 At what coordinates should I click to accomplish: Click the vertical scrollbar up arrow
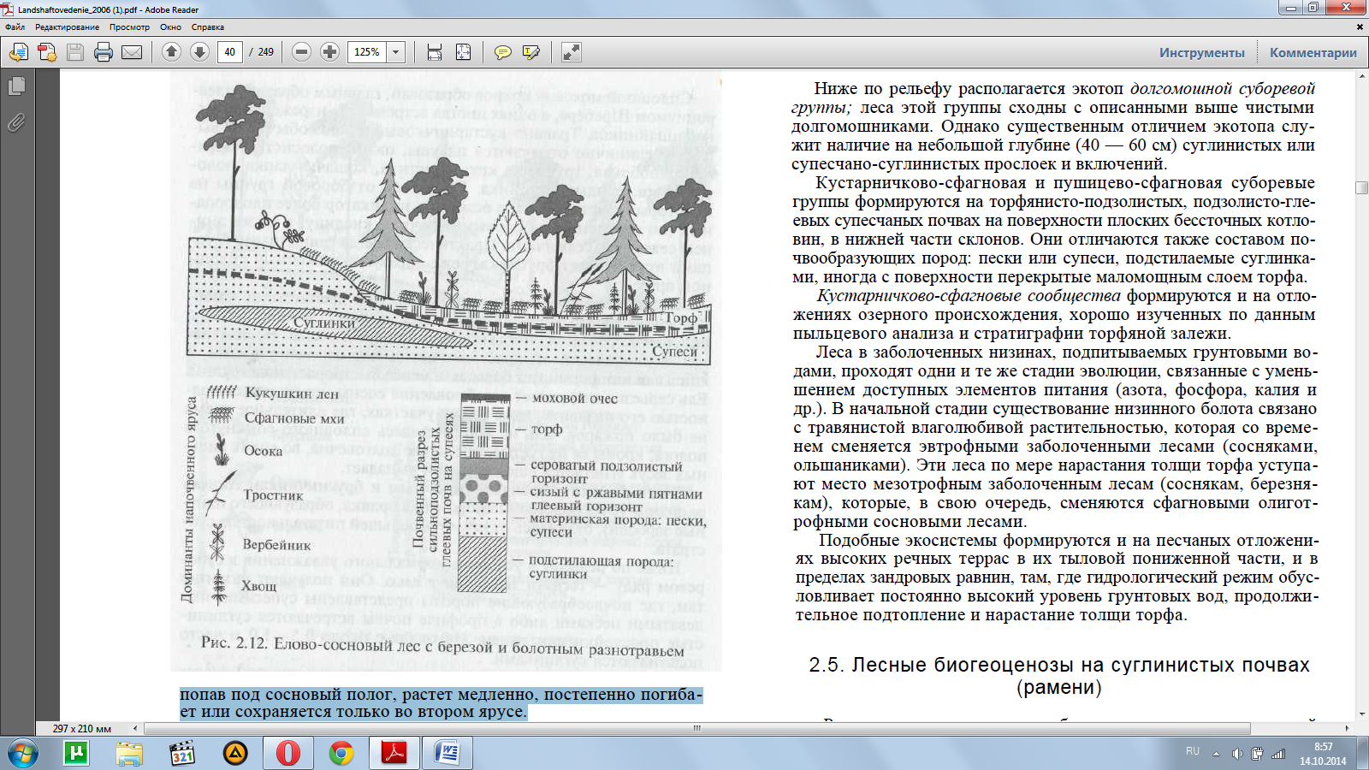(x=1361, y=77)
